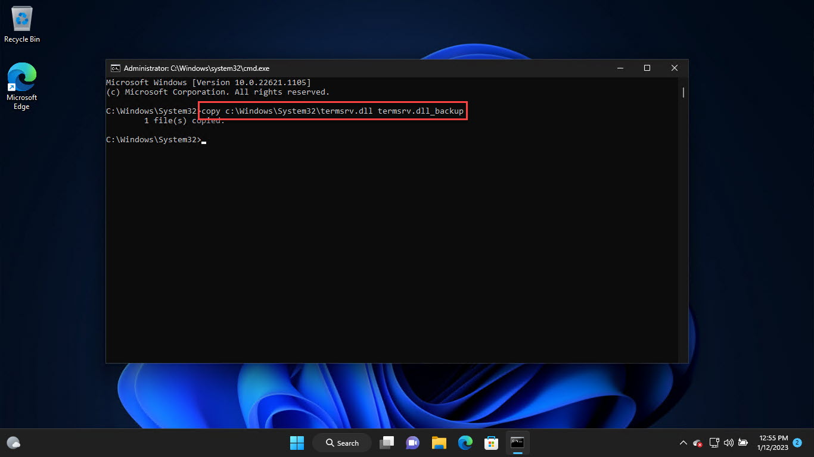Open the clock and date flyout

pyautogui.click(x=773, y=443)
